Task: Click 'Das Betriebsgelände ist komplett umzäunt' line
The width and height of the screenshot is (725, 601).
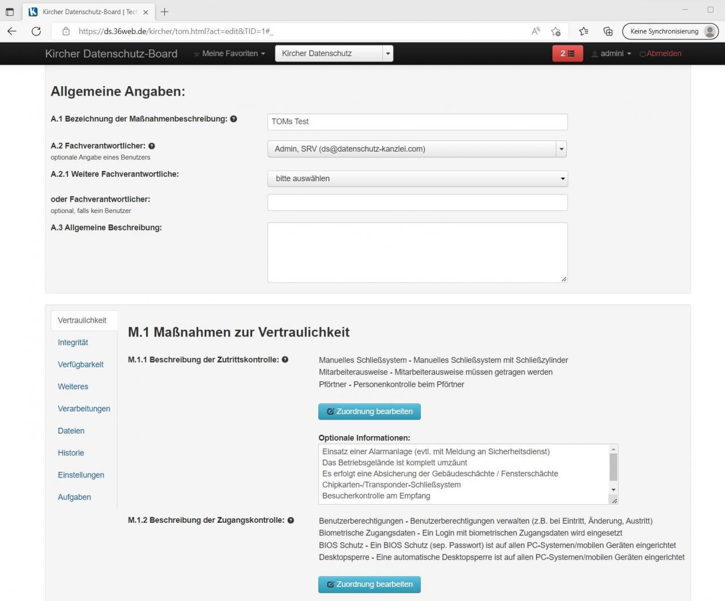Action: coord(395,462)
